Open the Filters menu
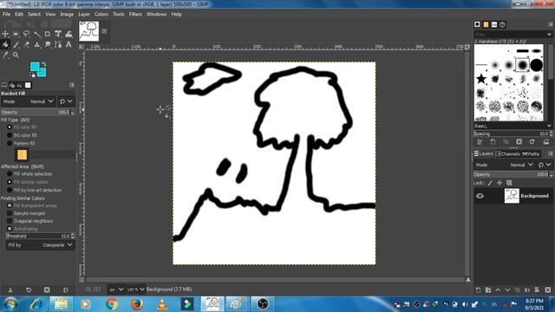 (x=135, y=14)
